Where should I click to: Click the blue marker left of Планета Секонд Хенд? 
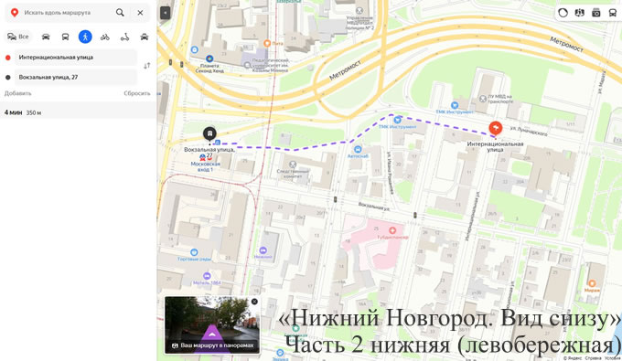click(x=194, y=49)
